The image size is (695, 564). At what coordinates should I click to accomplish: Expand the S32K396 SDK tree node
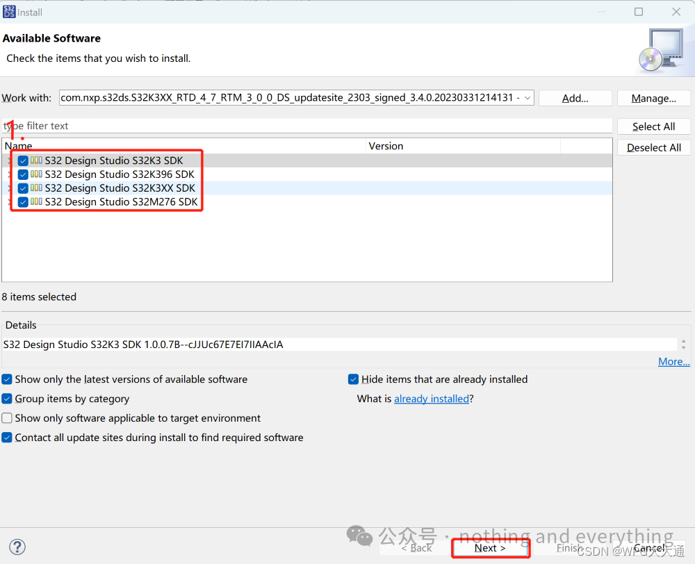point(10,174)
